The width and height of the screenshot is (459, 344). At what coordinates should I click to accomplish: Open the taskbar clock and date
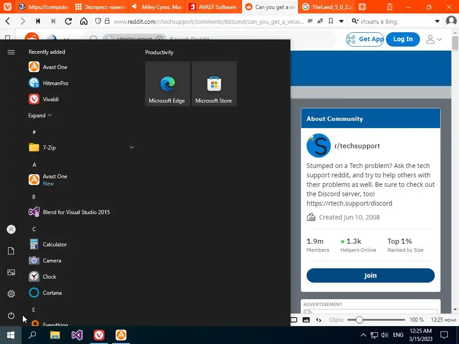click(420, 335)
